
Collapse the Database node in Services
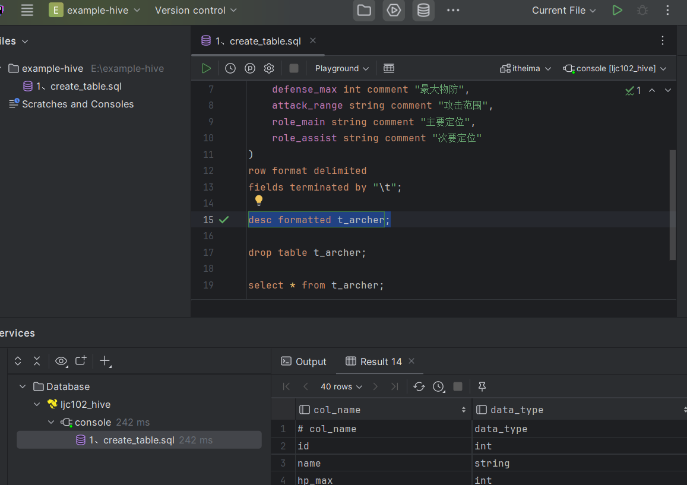tap(23, 386)
